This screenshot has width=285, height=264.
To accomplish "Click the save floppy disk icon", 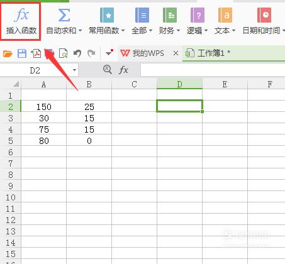I will point(22,53).
